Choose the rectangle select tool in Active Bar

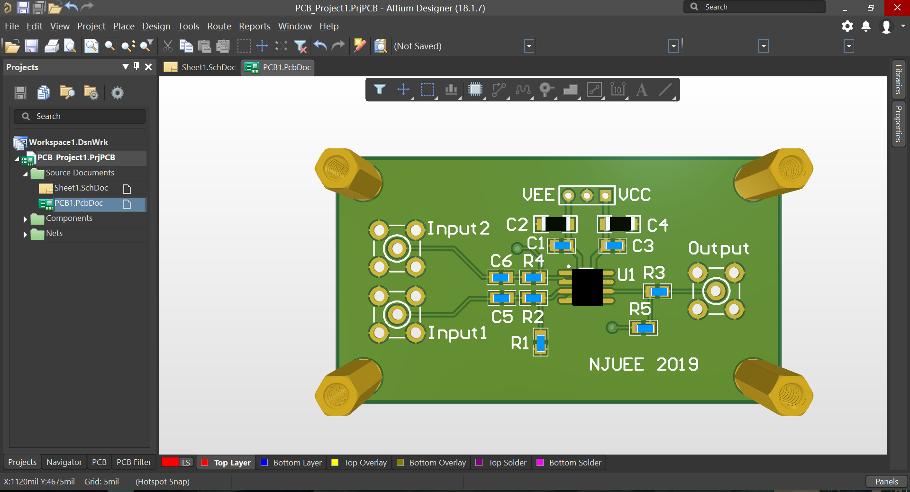pos(428,90)
